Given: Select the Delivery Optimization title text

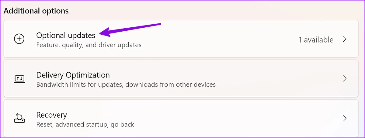Looking at the screenshot, I should 73,75.
